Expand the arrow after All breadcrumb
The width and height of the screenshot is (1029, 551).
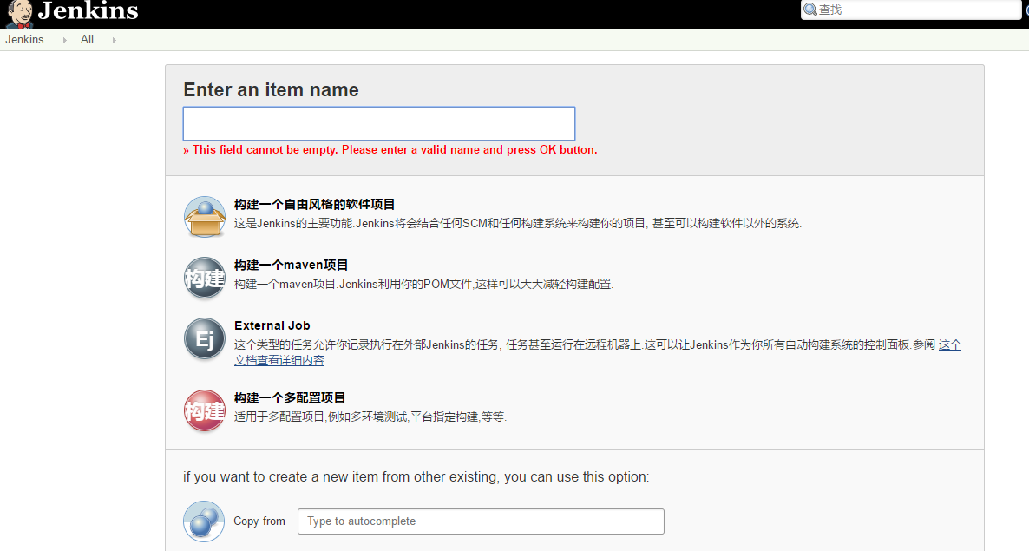tap(115, 40)
